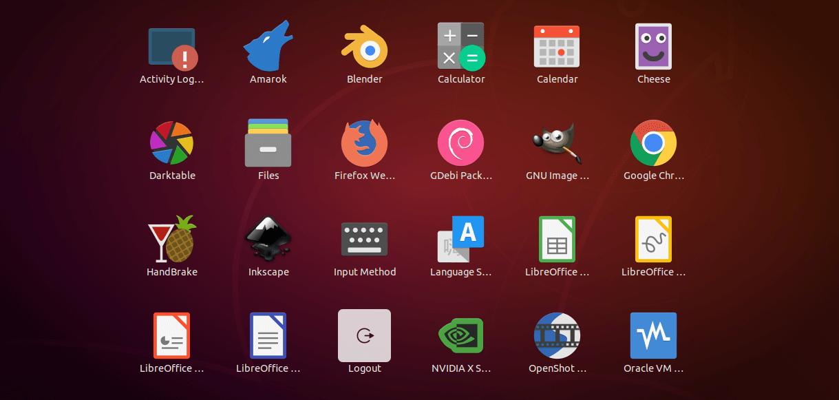Click the highlighted Logout tile

click(x=364, y=335)
